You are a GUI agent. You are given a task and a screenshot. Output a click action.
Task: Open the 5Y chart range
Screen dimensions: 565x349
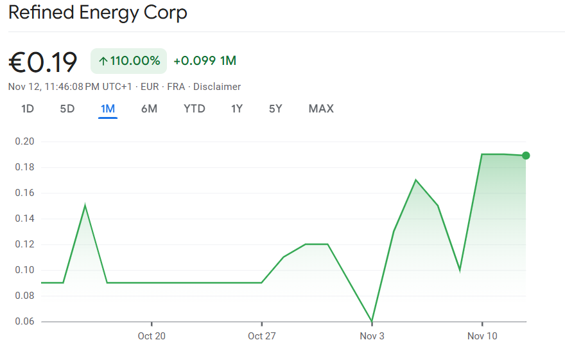point(275,109)
